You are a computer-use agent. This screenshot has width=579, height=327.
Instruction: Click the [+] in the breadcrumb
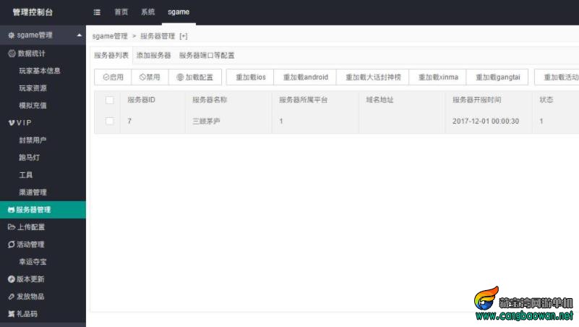[184, 36]
